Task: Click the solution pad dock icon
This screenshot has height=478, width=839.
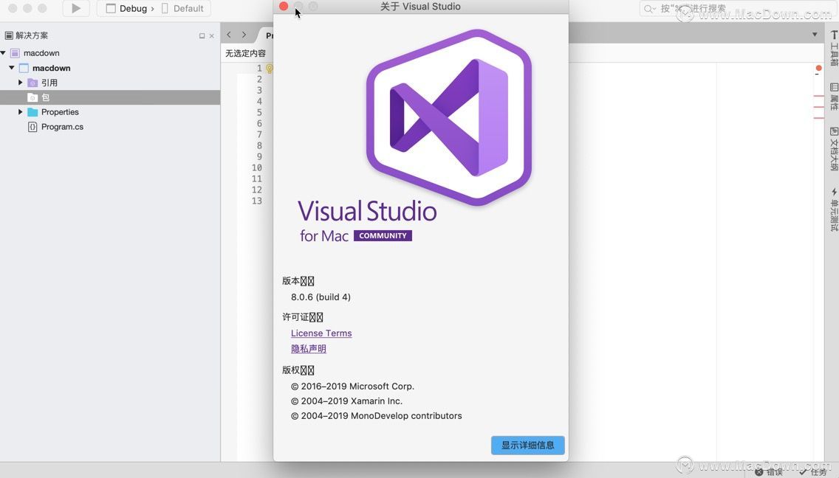Action: click(202, 36)
